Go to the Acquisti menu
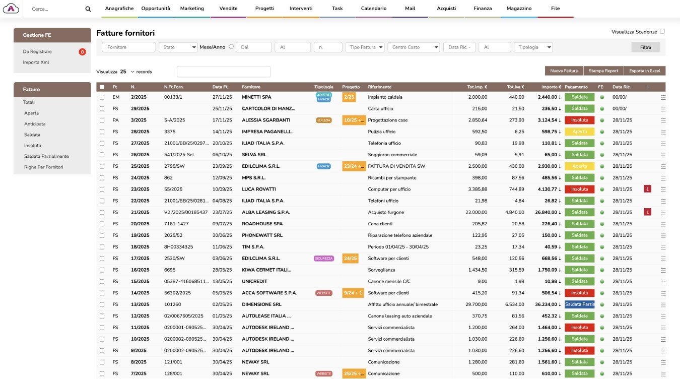 pos(446,9)
